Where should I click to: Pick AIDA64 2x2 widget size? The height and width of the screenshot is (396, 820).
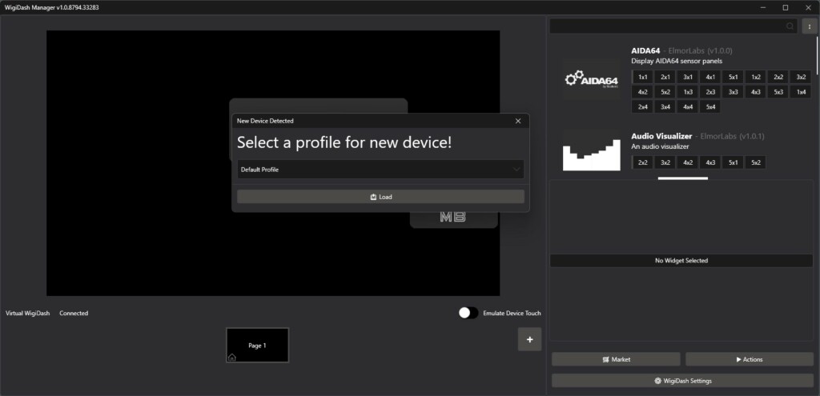coord(778,78)
